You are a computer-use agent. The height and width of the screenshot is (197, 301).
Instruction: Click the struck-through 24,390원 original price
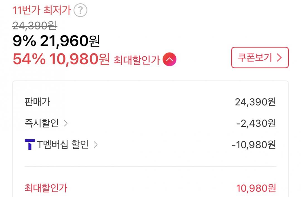(x=35, y=26)
